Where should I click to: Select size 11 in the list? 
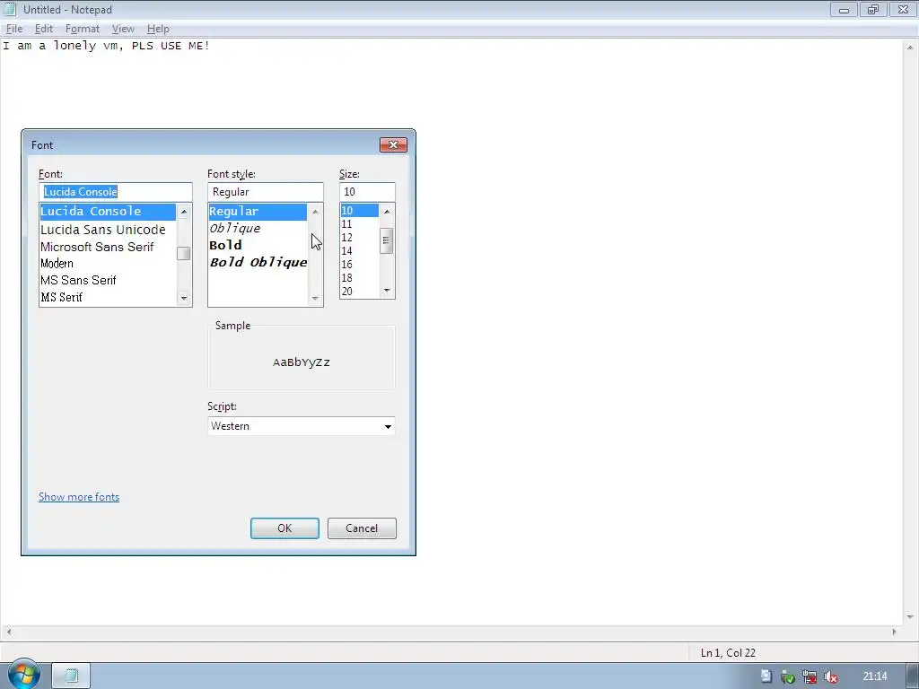click(359, 223)
